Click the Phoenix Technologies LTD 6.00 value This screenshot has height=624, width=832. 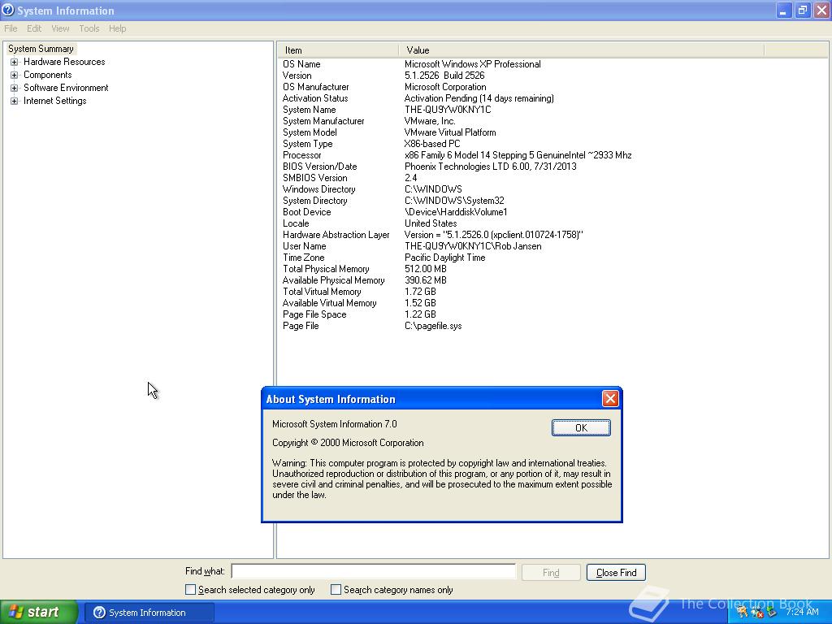(x=490, y=167)
